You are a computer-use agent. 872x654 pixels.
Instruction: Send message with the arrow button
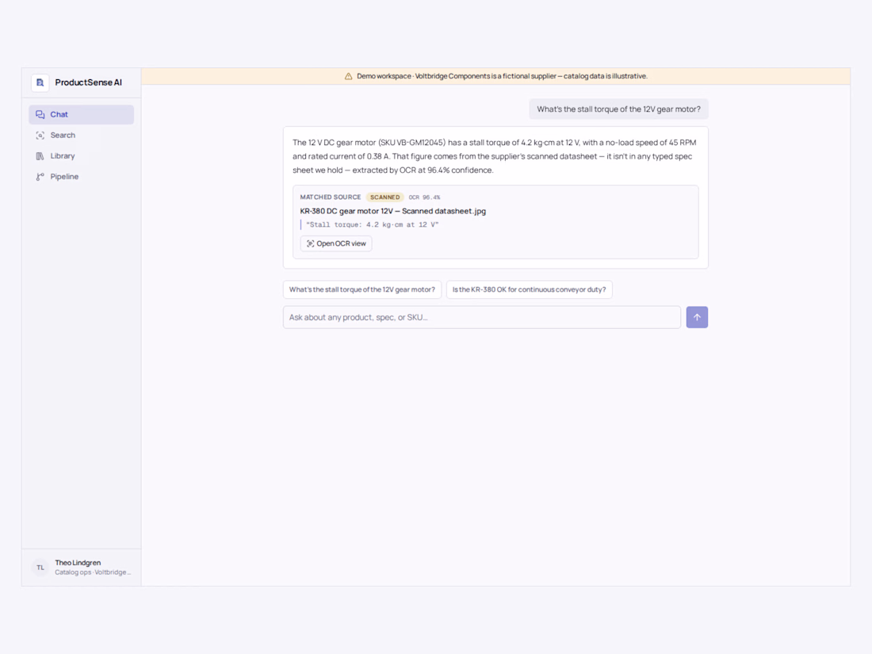pyautogui.click(x=697, y=317)
